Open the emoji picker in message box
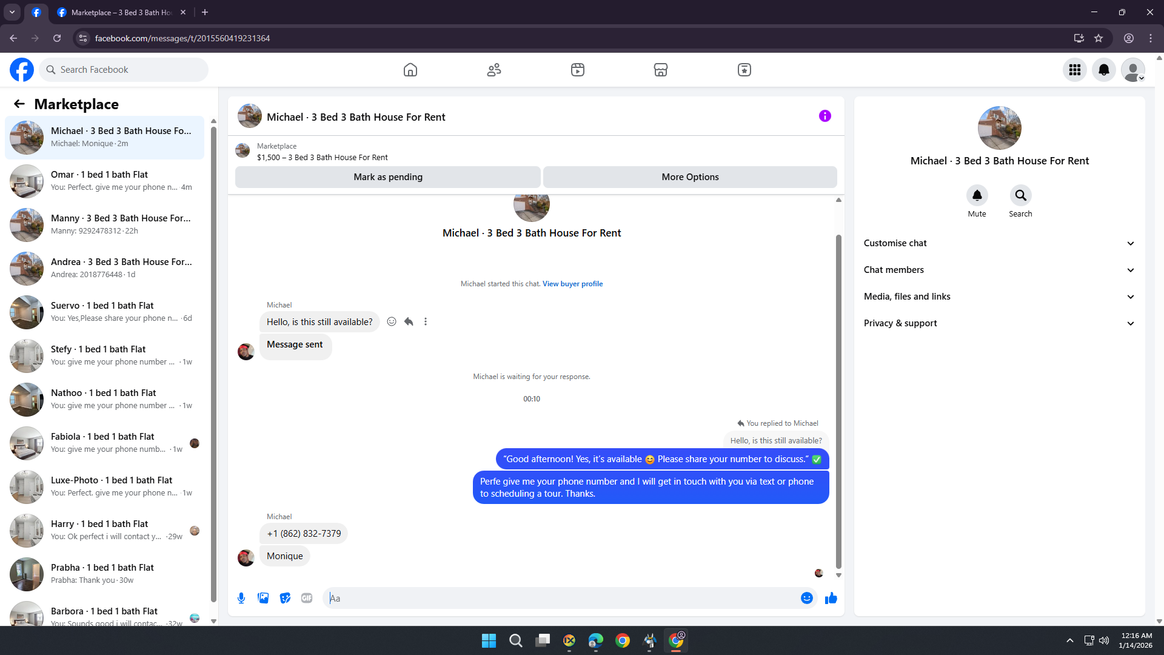Image resolution: width=1164 pixels, height=655 pixels. coord(806,598)
